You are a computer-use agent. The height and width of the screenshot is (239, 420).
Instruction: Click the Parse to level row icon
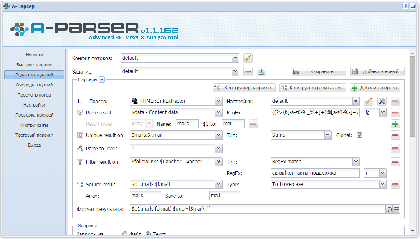tap(80, 148)
